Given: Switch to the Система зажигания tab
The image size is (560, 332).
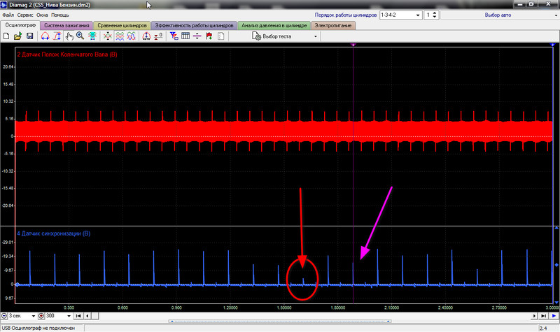Looking at the screenshot, I should click(x=66, y=25).
